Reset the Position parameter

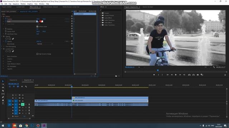tap(72, 19)
